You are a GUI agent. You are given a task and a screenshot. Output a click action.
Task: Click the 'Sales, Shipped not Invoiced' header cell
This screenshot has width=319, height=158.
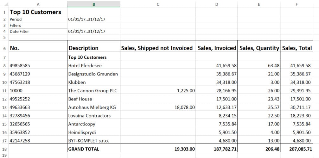click(x=157, y=48)
